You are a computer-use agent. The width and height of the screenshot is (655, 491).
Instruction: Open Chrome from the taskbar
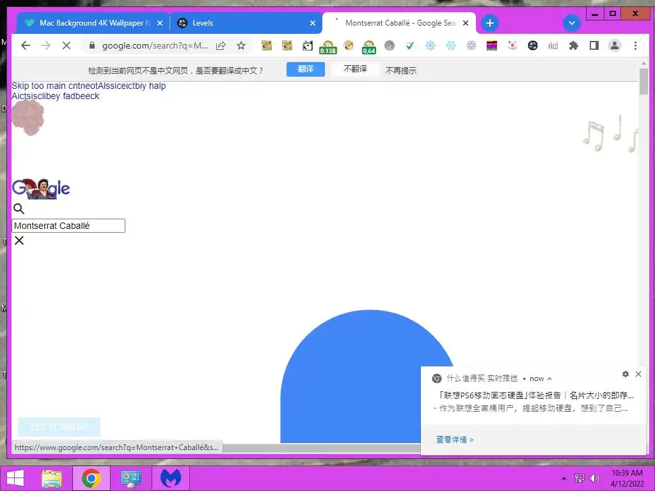pos(91,478)
